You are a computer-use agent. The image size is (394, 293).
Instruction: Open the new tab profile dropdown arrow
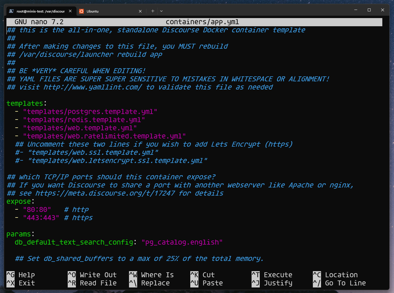pyautogui.click(x=161, y=11)
